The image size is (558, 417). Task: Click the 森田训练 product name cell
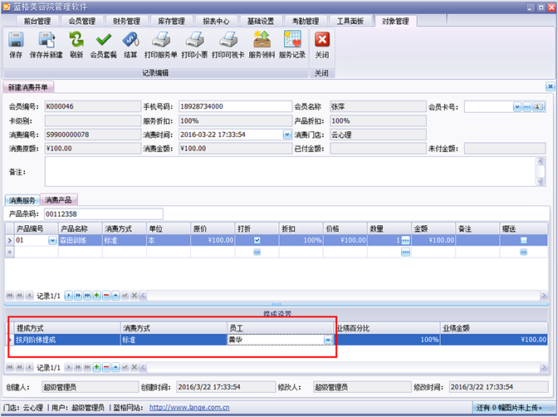click(x=80, y=240)
